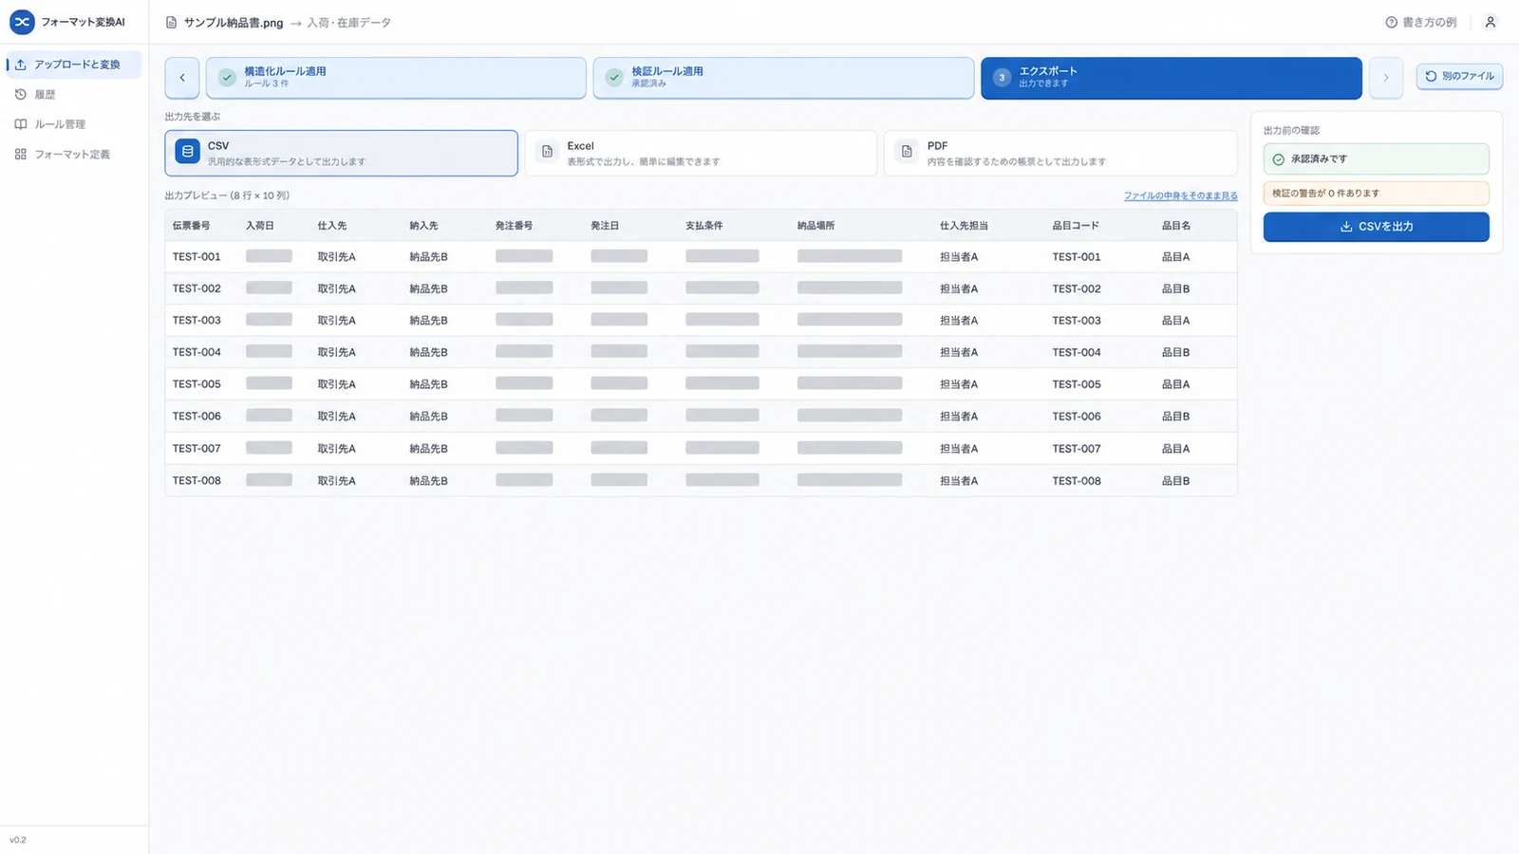Click the サンプル納品書.png file name
The height and width of the screenshot is (854, 1519).
[x=234, y=23]
